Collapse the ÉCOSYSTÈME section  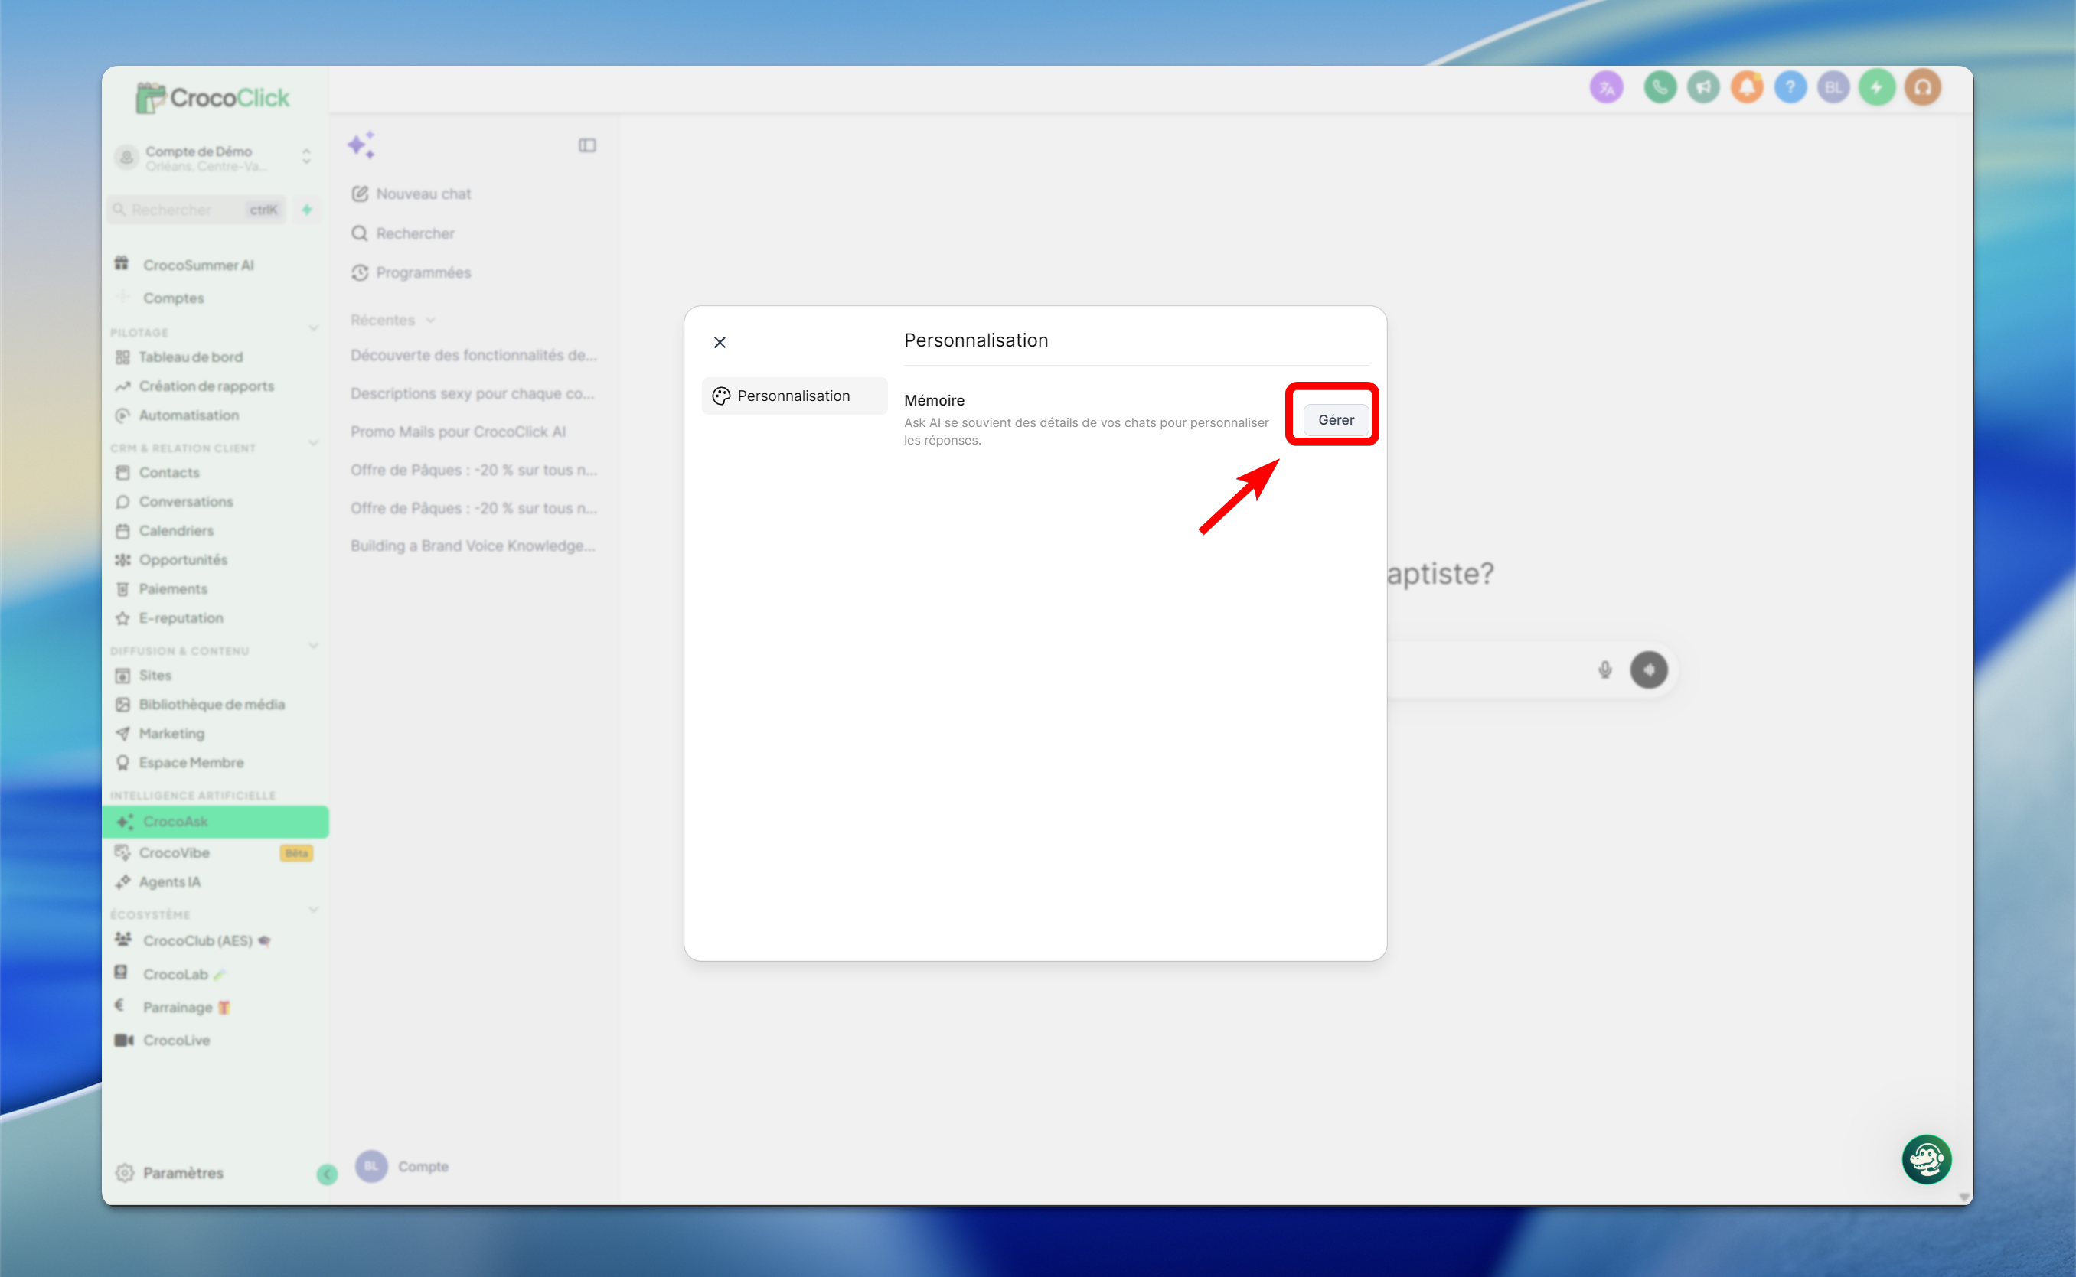(x=314, y=911)
